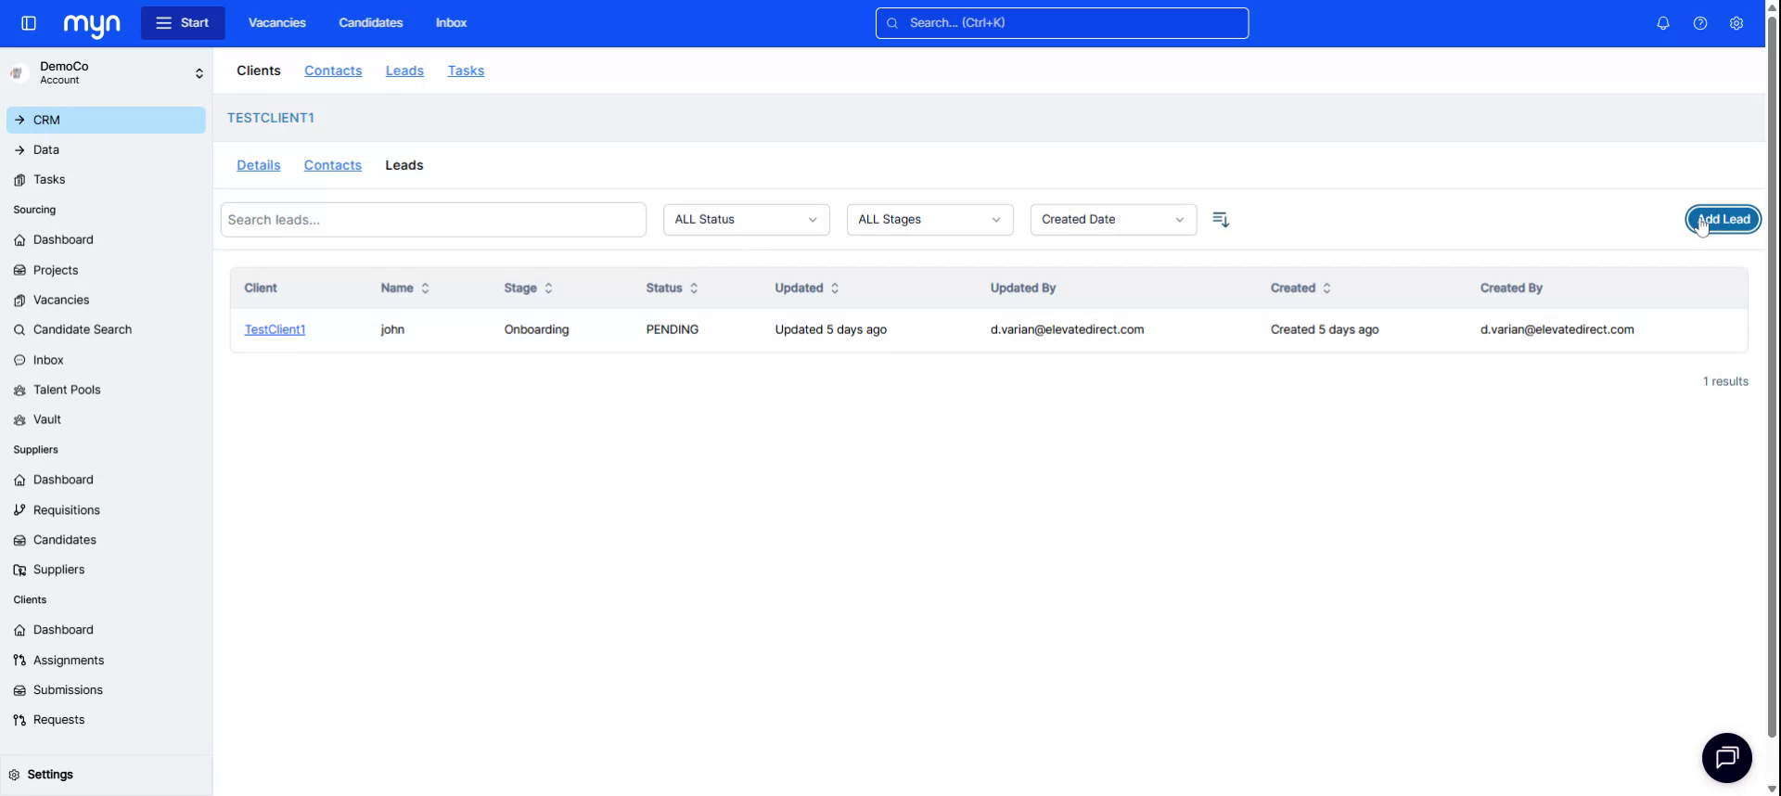Click the myn logo
The width and height of the screenshot is (1781, 796).
(x=92, y=24)
